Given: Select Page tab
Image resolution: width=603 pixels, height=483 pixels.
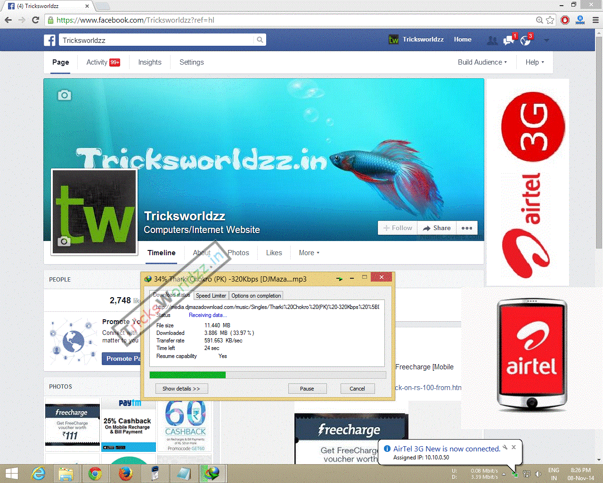Looking at the screenshot, I should tap(61, 62).
